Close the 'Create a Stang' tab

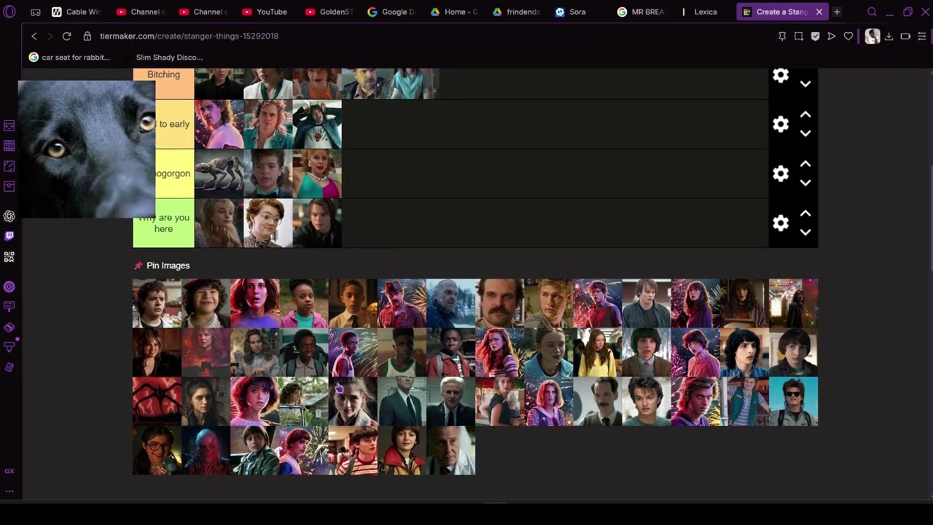[819, 12]
